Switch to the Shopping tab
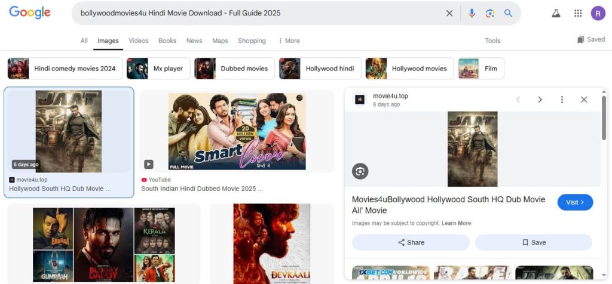The width and height of the screenshot is (612, 284). [252, 41]
